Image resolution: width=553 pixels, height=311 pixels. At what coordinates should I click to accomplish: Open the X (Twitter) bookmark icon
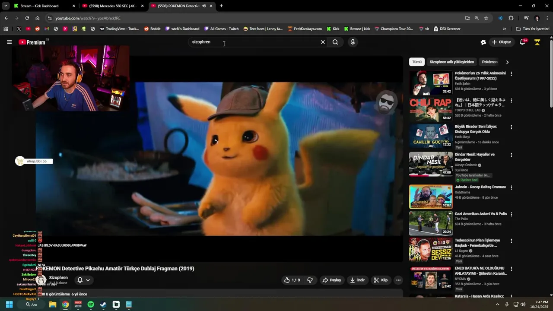tap(19, 29)
